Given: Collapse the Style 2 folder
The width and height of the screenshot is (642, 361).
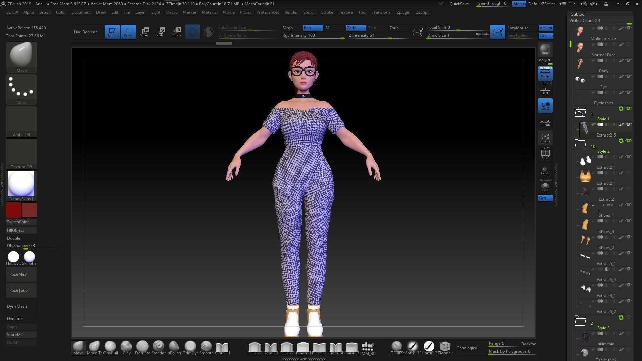Looking at the screenshot, I should pyautogui.click(x=580, y=145).
